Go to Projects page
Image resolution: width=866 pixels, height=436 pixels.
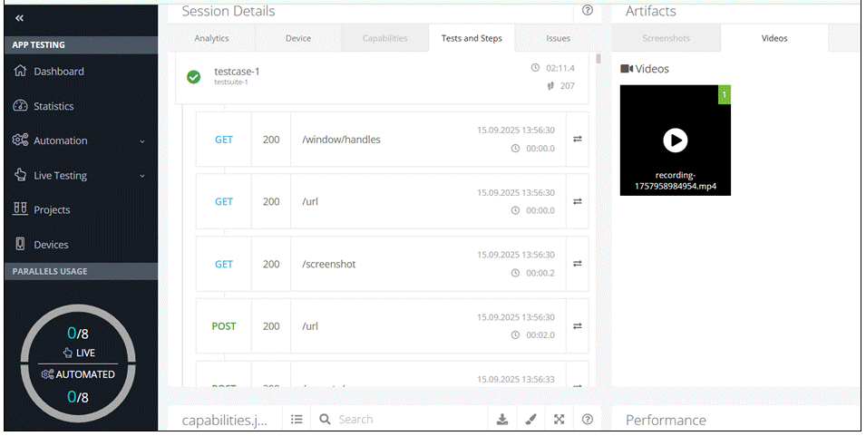[52, 210]
